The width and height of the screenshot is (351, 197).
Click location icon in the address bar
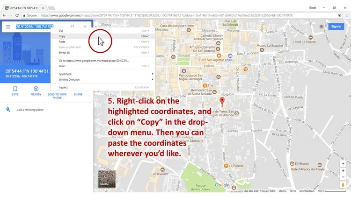(340, 15)
